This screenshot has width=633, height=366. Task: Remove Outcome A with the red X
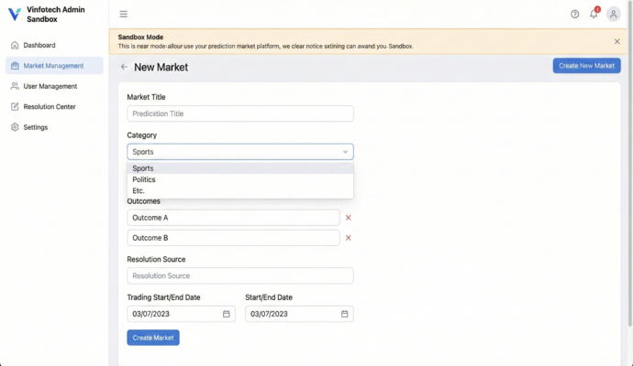[348, 218]
